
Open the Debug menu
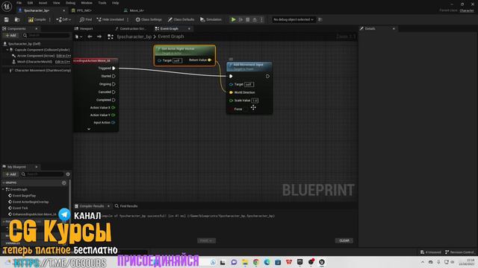70,3
